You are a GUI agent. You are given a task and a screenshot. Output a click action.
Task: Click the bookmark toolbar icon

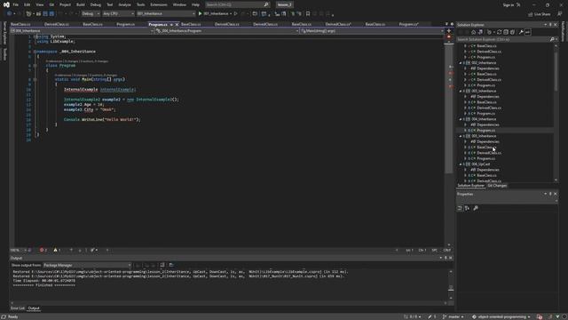click(x=308, y=14)
